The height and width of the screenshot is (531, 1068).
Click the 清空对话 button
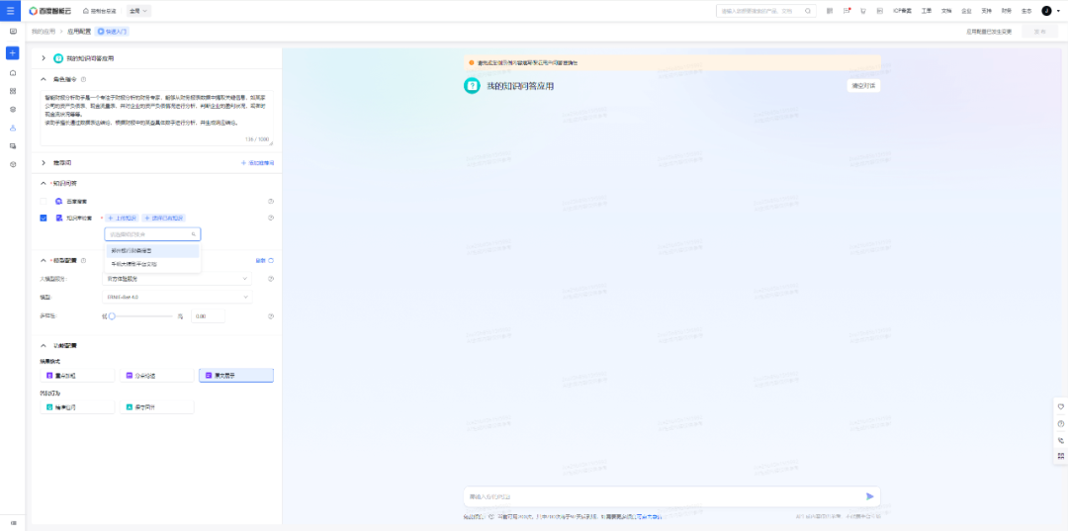863,86
